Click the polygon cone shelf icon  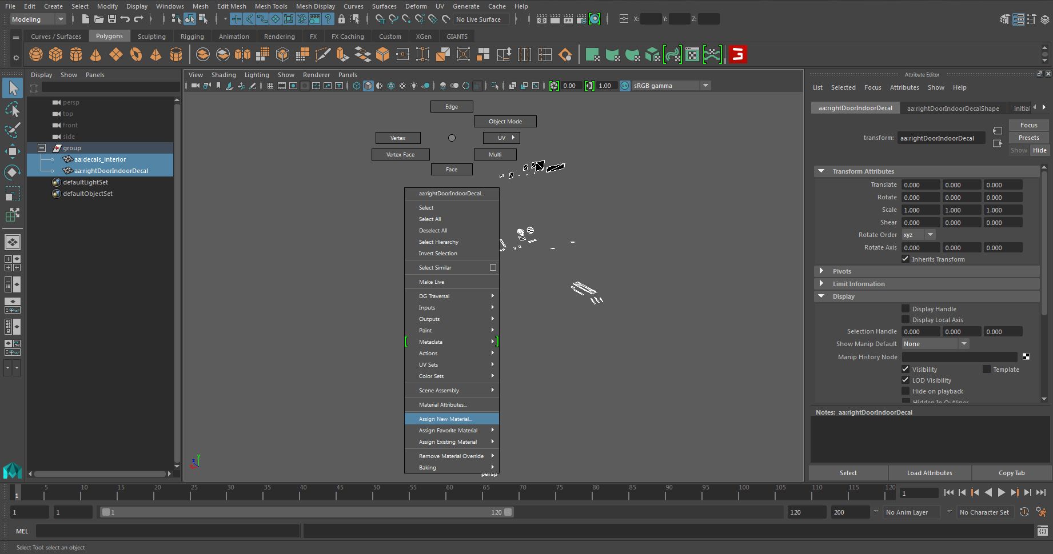[x=95, y=55]
